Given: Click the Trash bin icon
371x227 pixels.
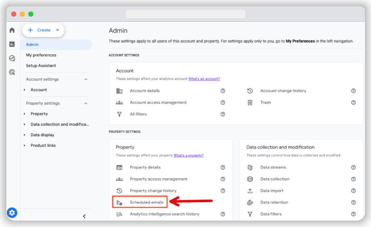Looking at the screenshot, I should coord(250,102).
